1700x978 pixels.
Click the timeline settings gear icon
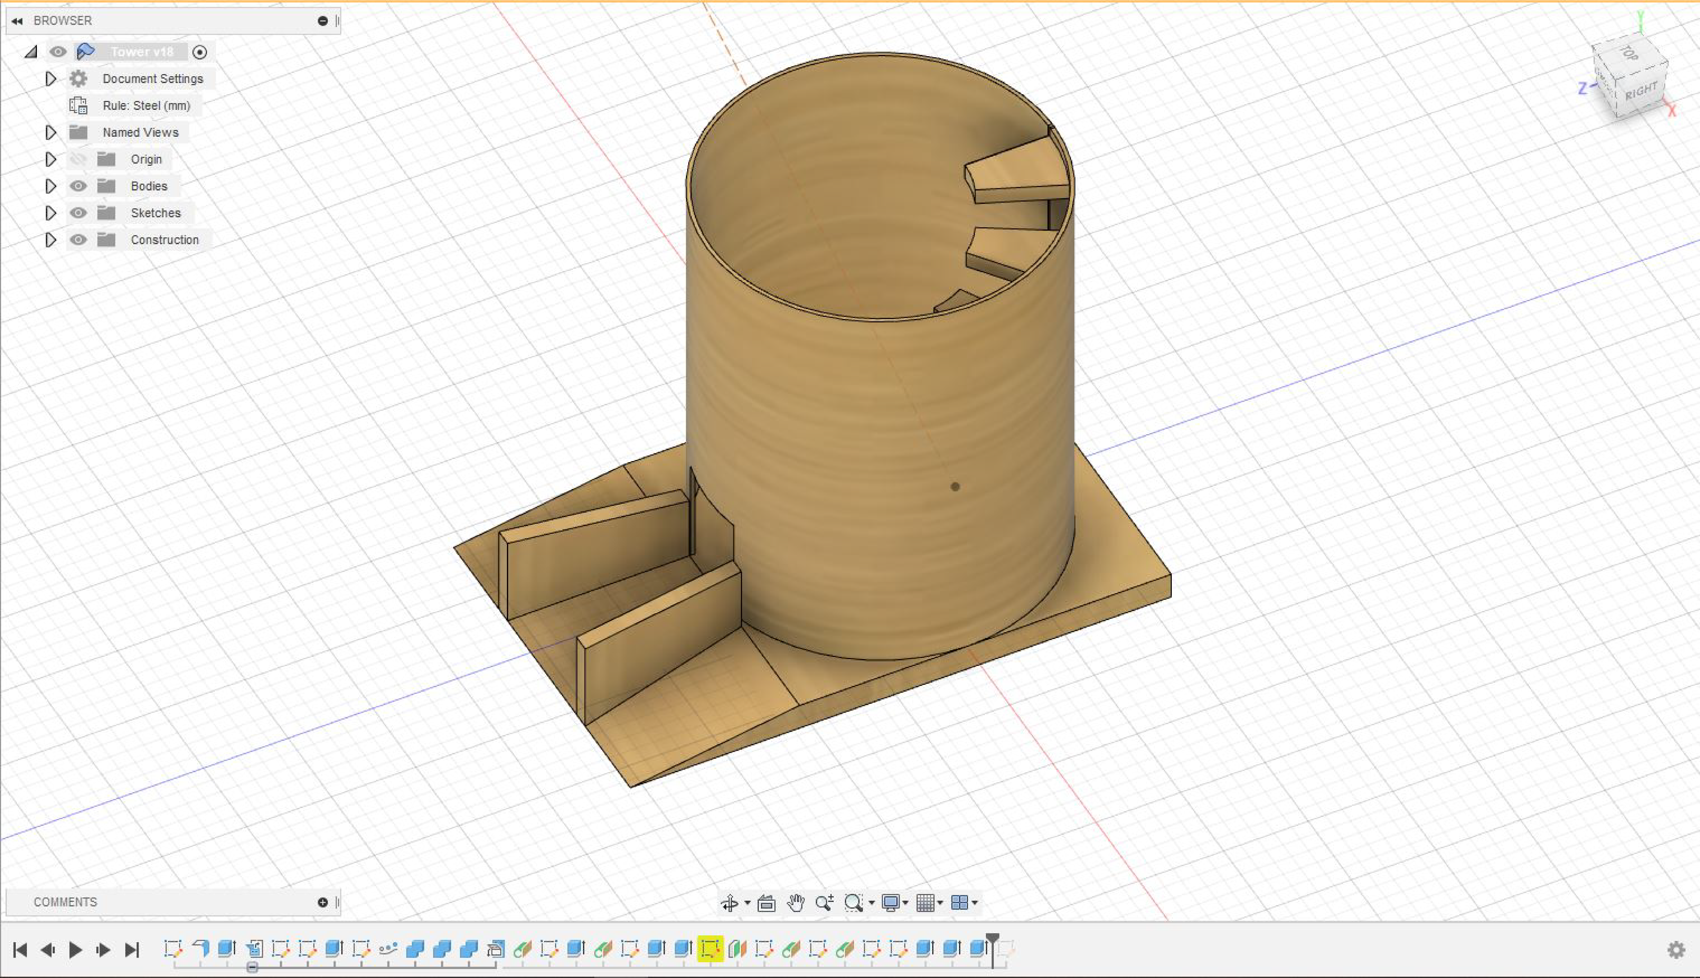(1676, 950)
